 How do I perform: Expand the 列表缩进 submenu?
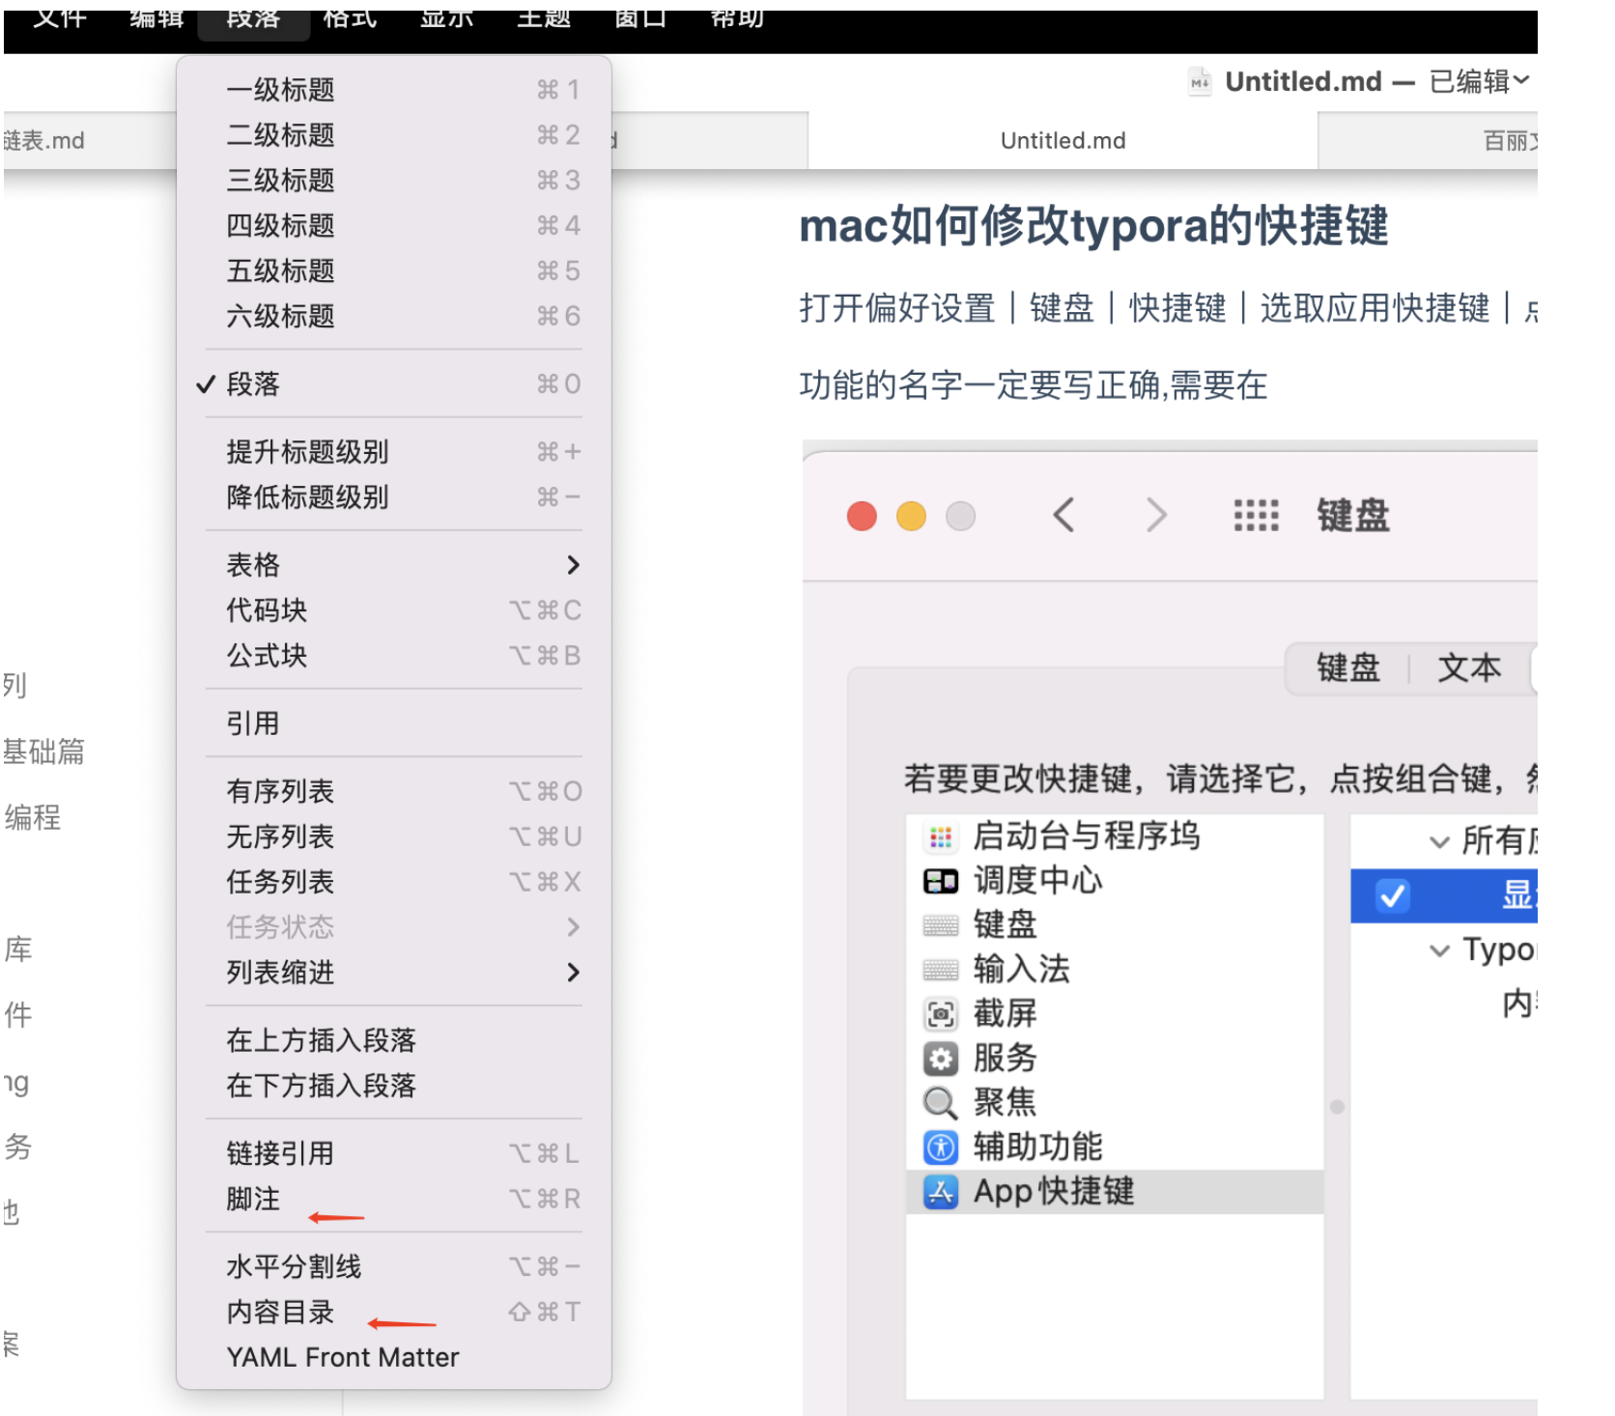click(394, 973)
